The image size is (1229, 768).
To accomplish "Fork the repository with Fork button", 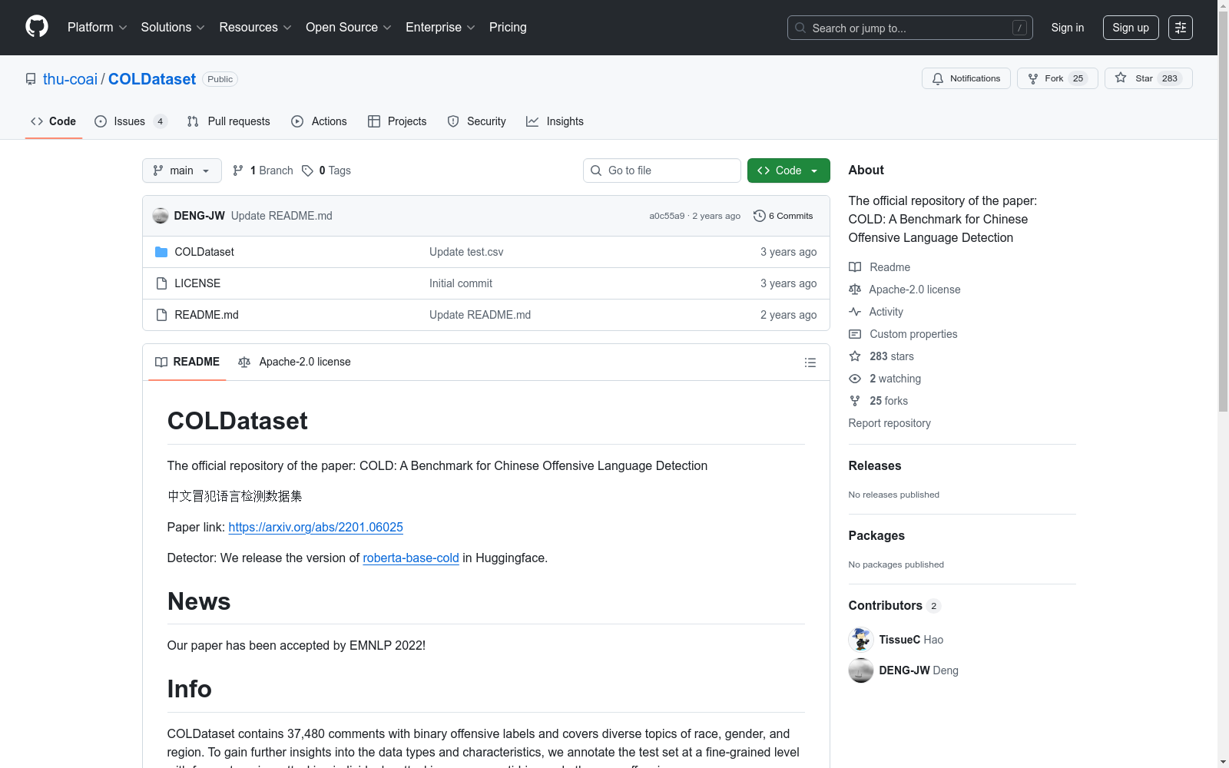I will (1058, 78).
